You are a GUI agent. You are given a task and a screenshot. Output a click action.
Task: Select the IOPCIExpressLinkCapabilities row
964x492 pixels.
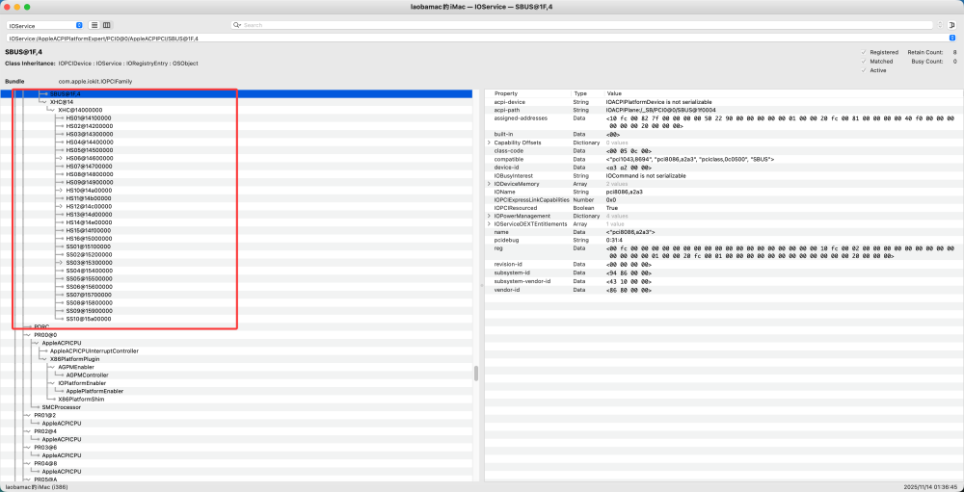[723, 199]
